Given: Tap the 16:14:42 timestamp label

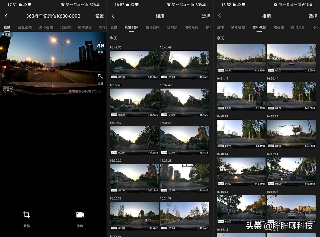Looking at the screenshot, I should tap(222, 230).
